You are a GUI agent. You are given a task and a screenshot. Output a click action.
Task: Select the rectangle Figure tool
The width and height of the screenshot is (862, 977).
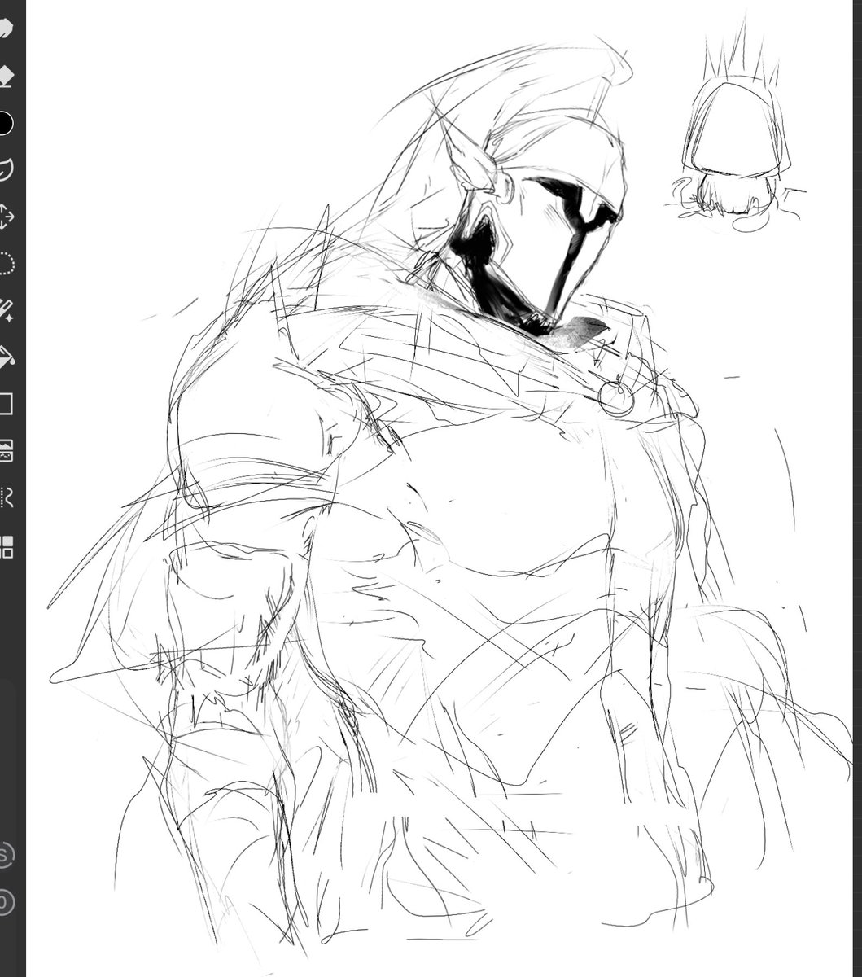click(6, 404)
